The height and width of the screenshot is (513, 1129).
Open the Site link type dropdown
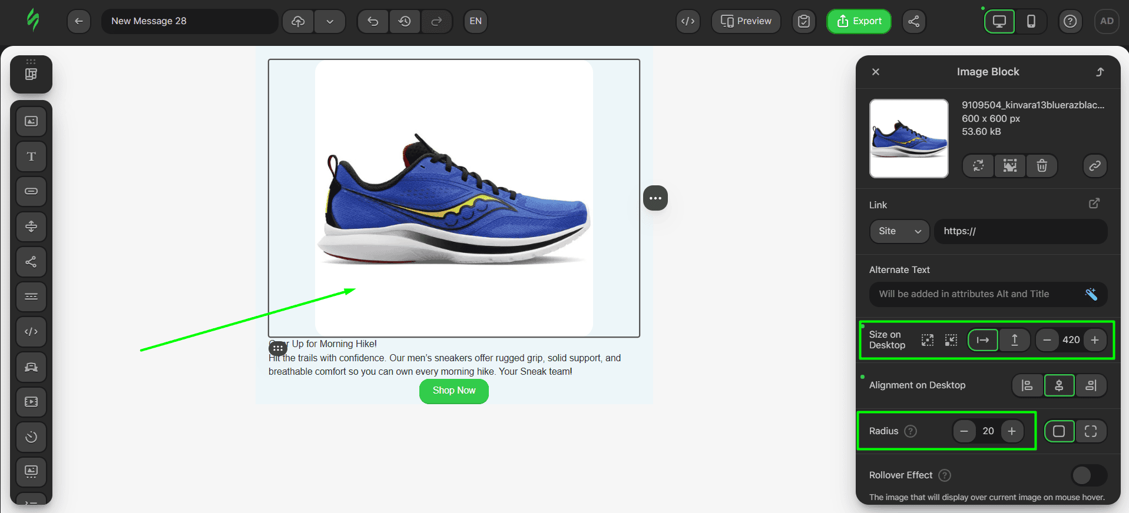(x=899, y=231)
